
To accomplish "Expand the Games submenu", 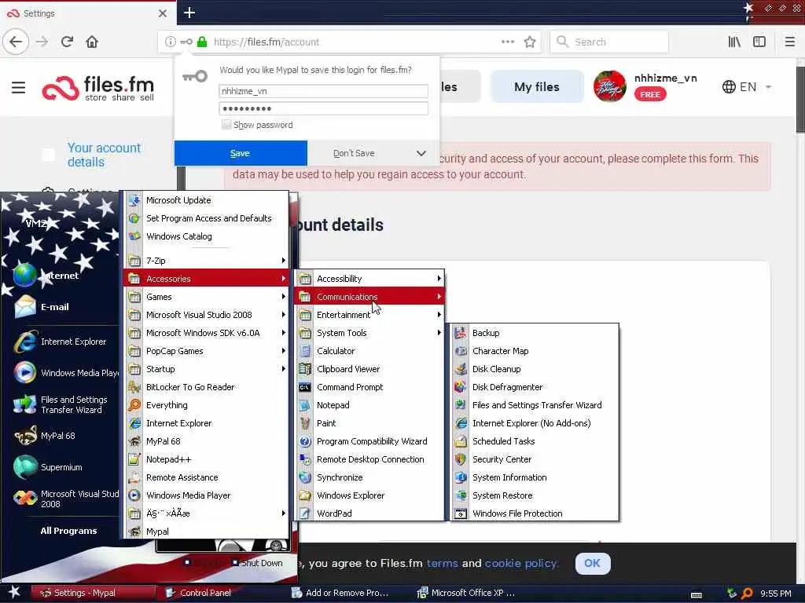I will pos(207,297).
